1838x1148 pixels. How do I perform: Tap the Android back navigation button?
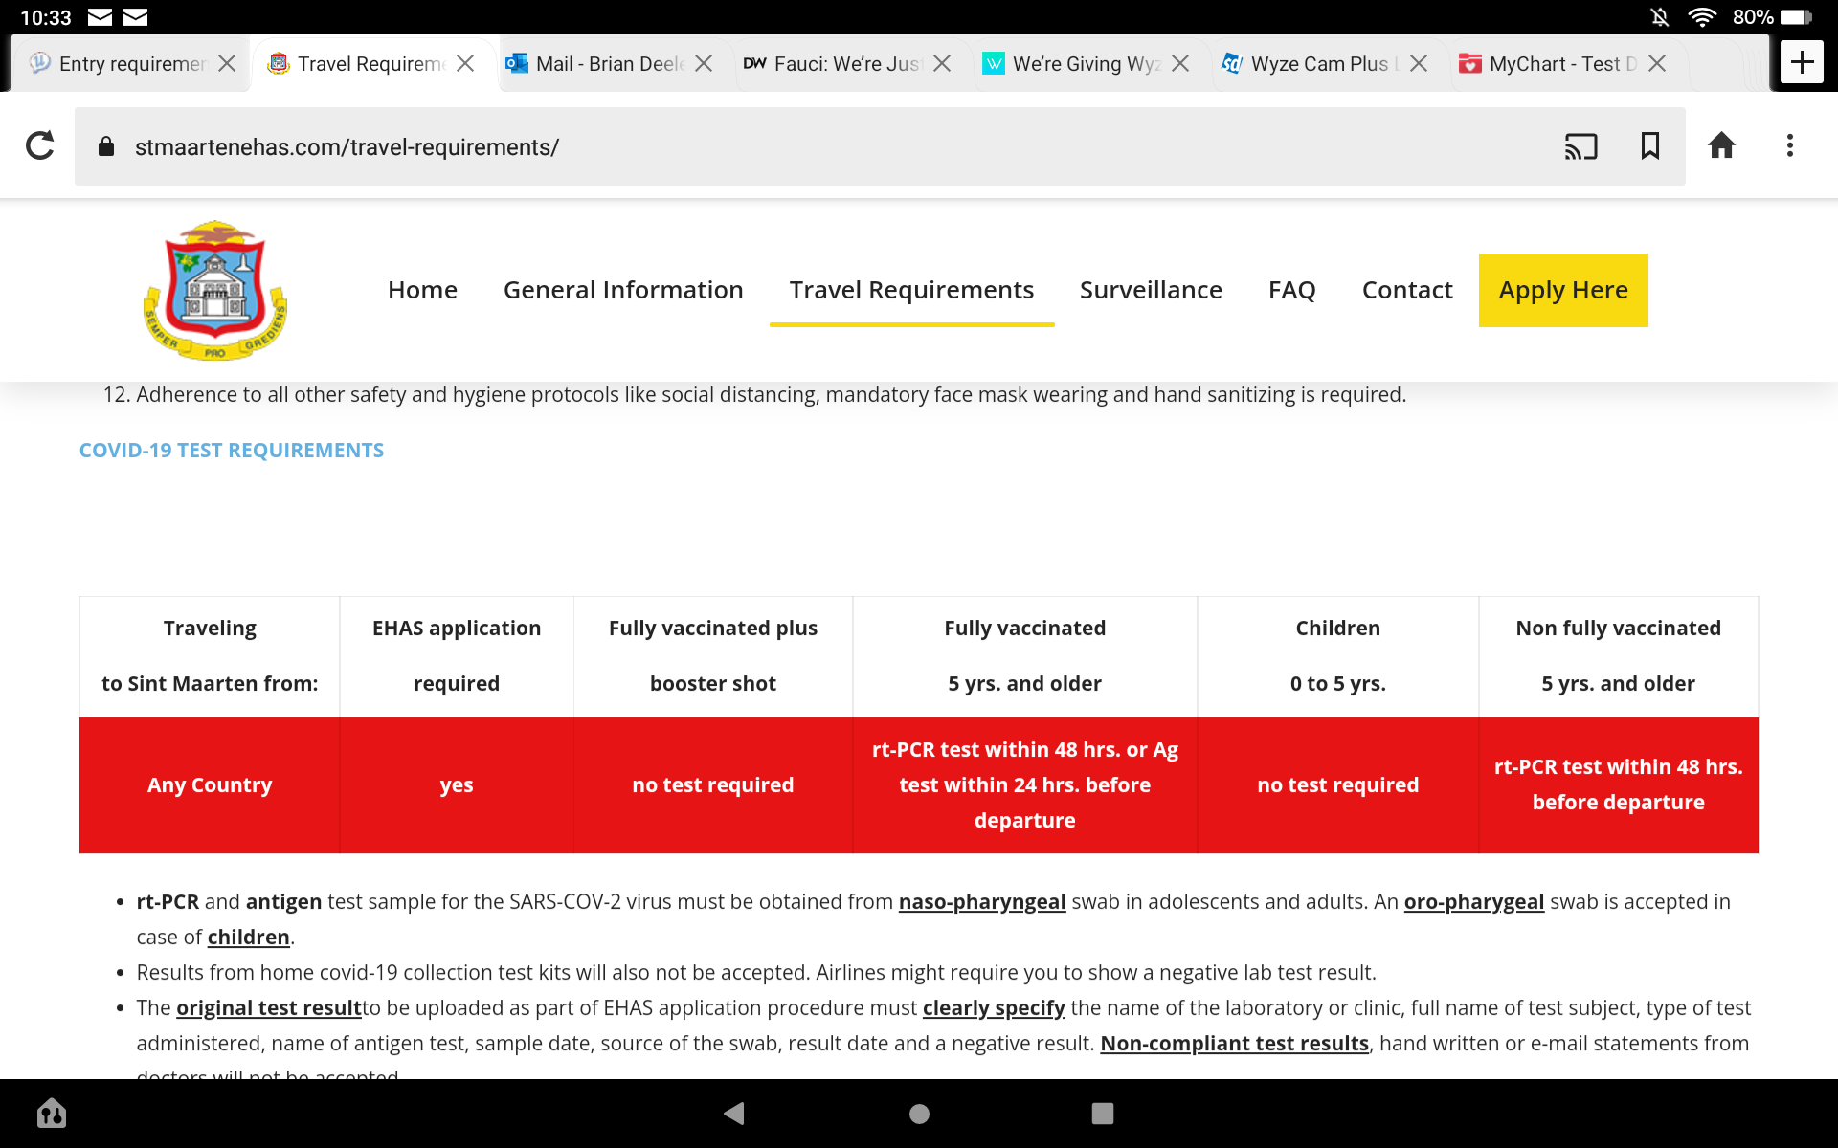pos(734,1114)
